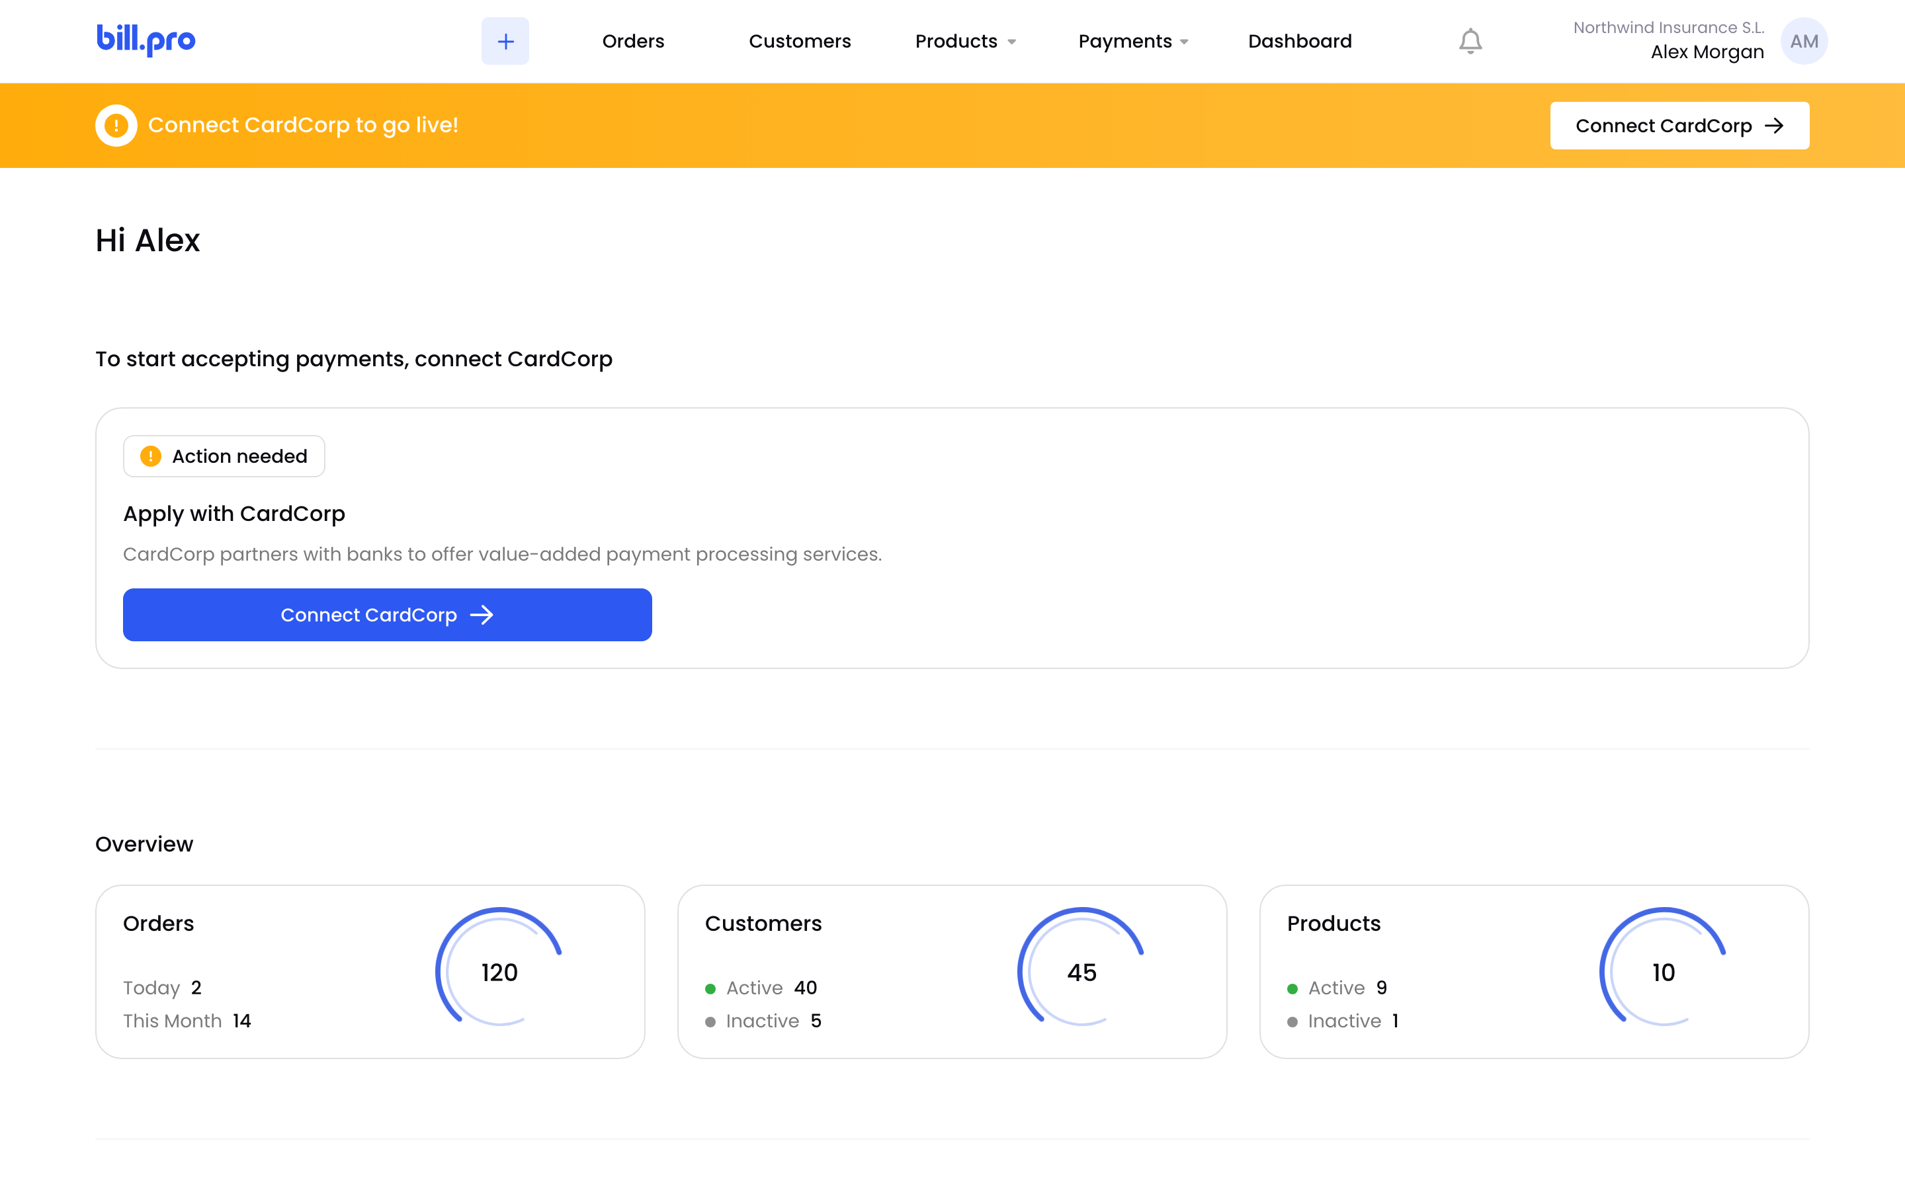
Task: Click the plus create button
Action: click(x=505, y=41)
